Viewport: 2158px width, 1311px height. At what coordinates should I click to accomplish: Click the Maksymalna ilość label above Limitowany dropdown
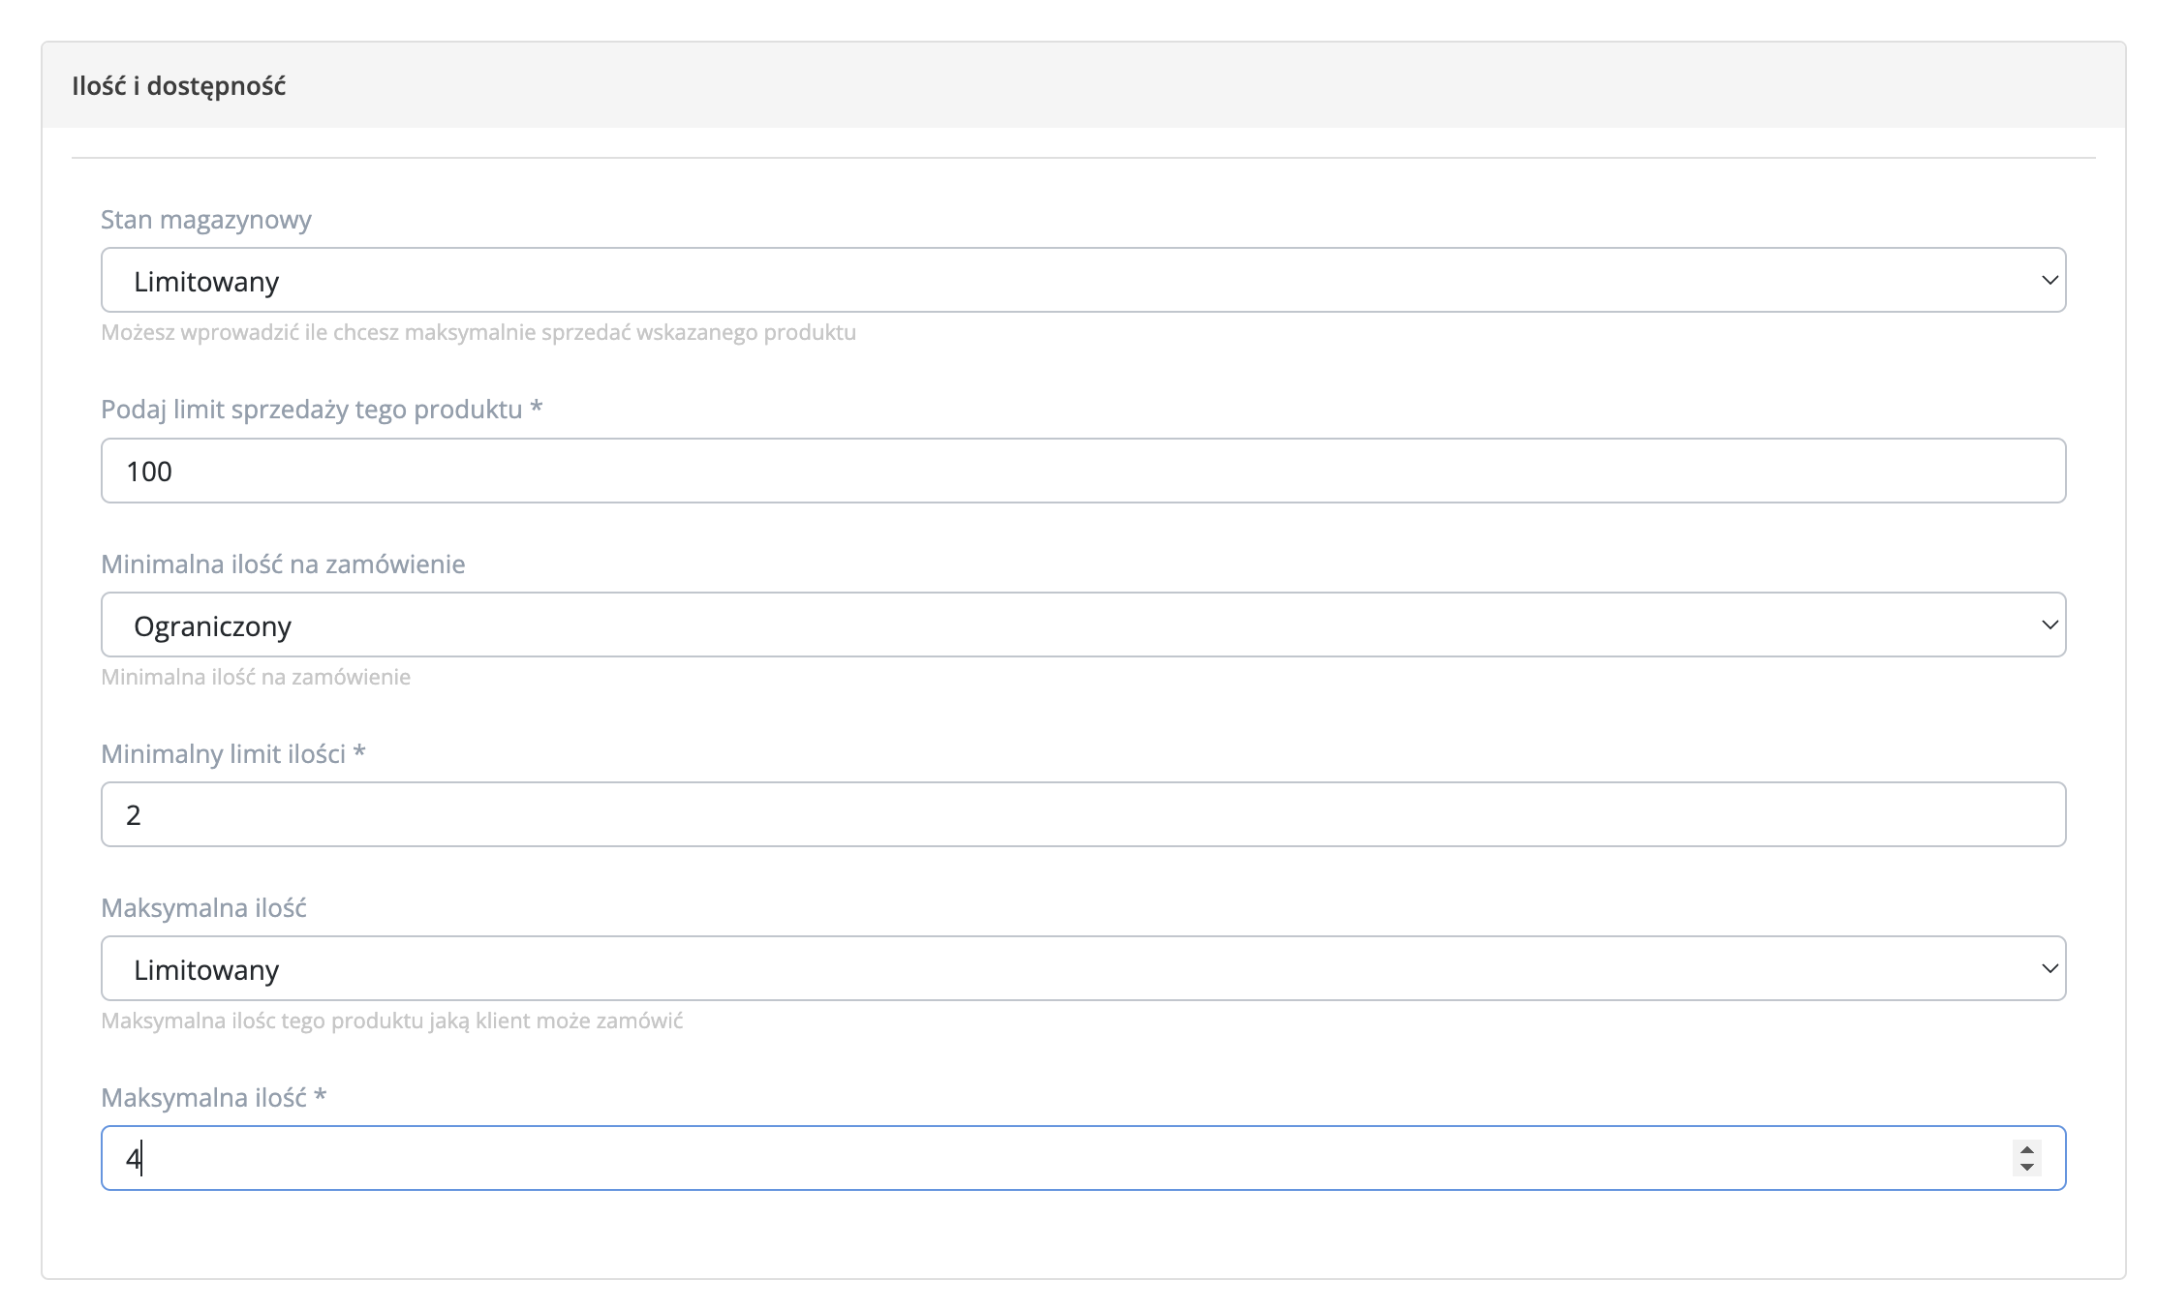click(203, 908)
